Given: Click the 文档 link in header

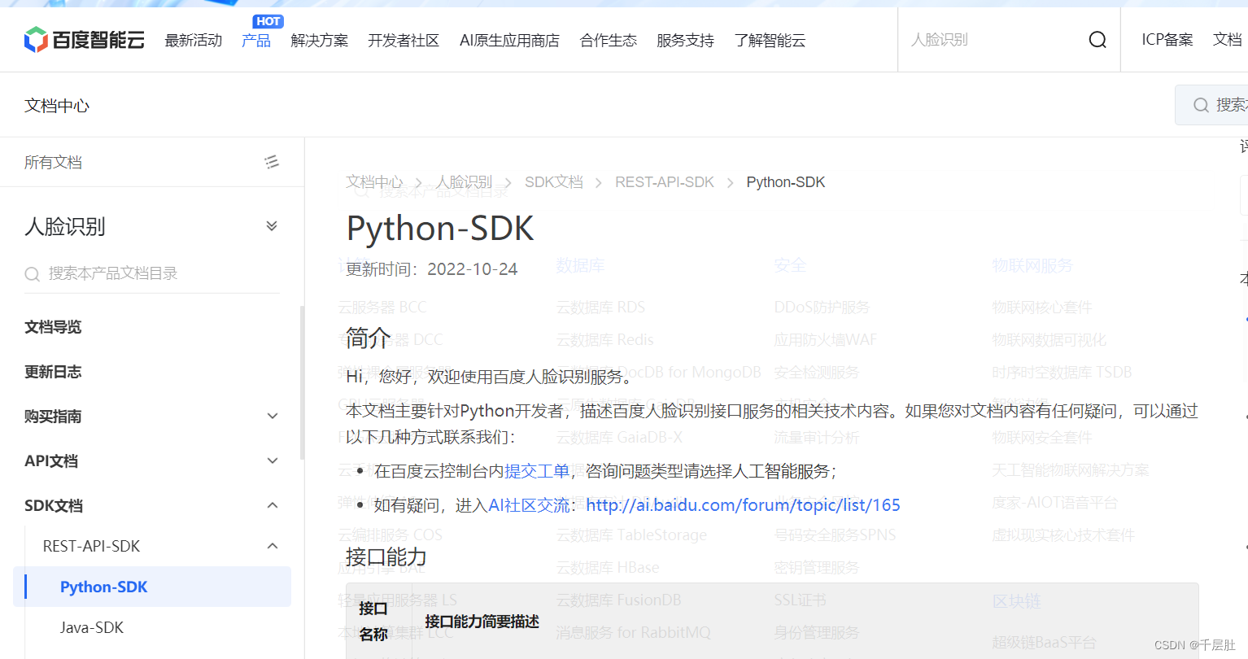Looking at the screenshot, I should coord(1228,40).
